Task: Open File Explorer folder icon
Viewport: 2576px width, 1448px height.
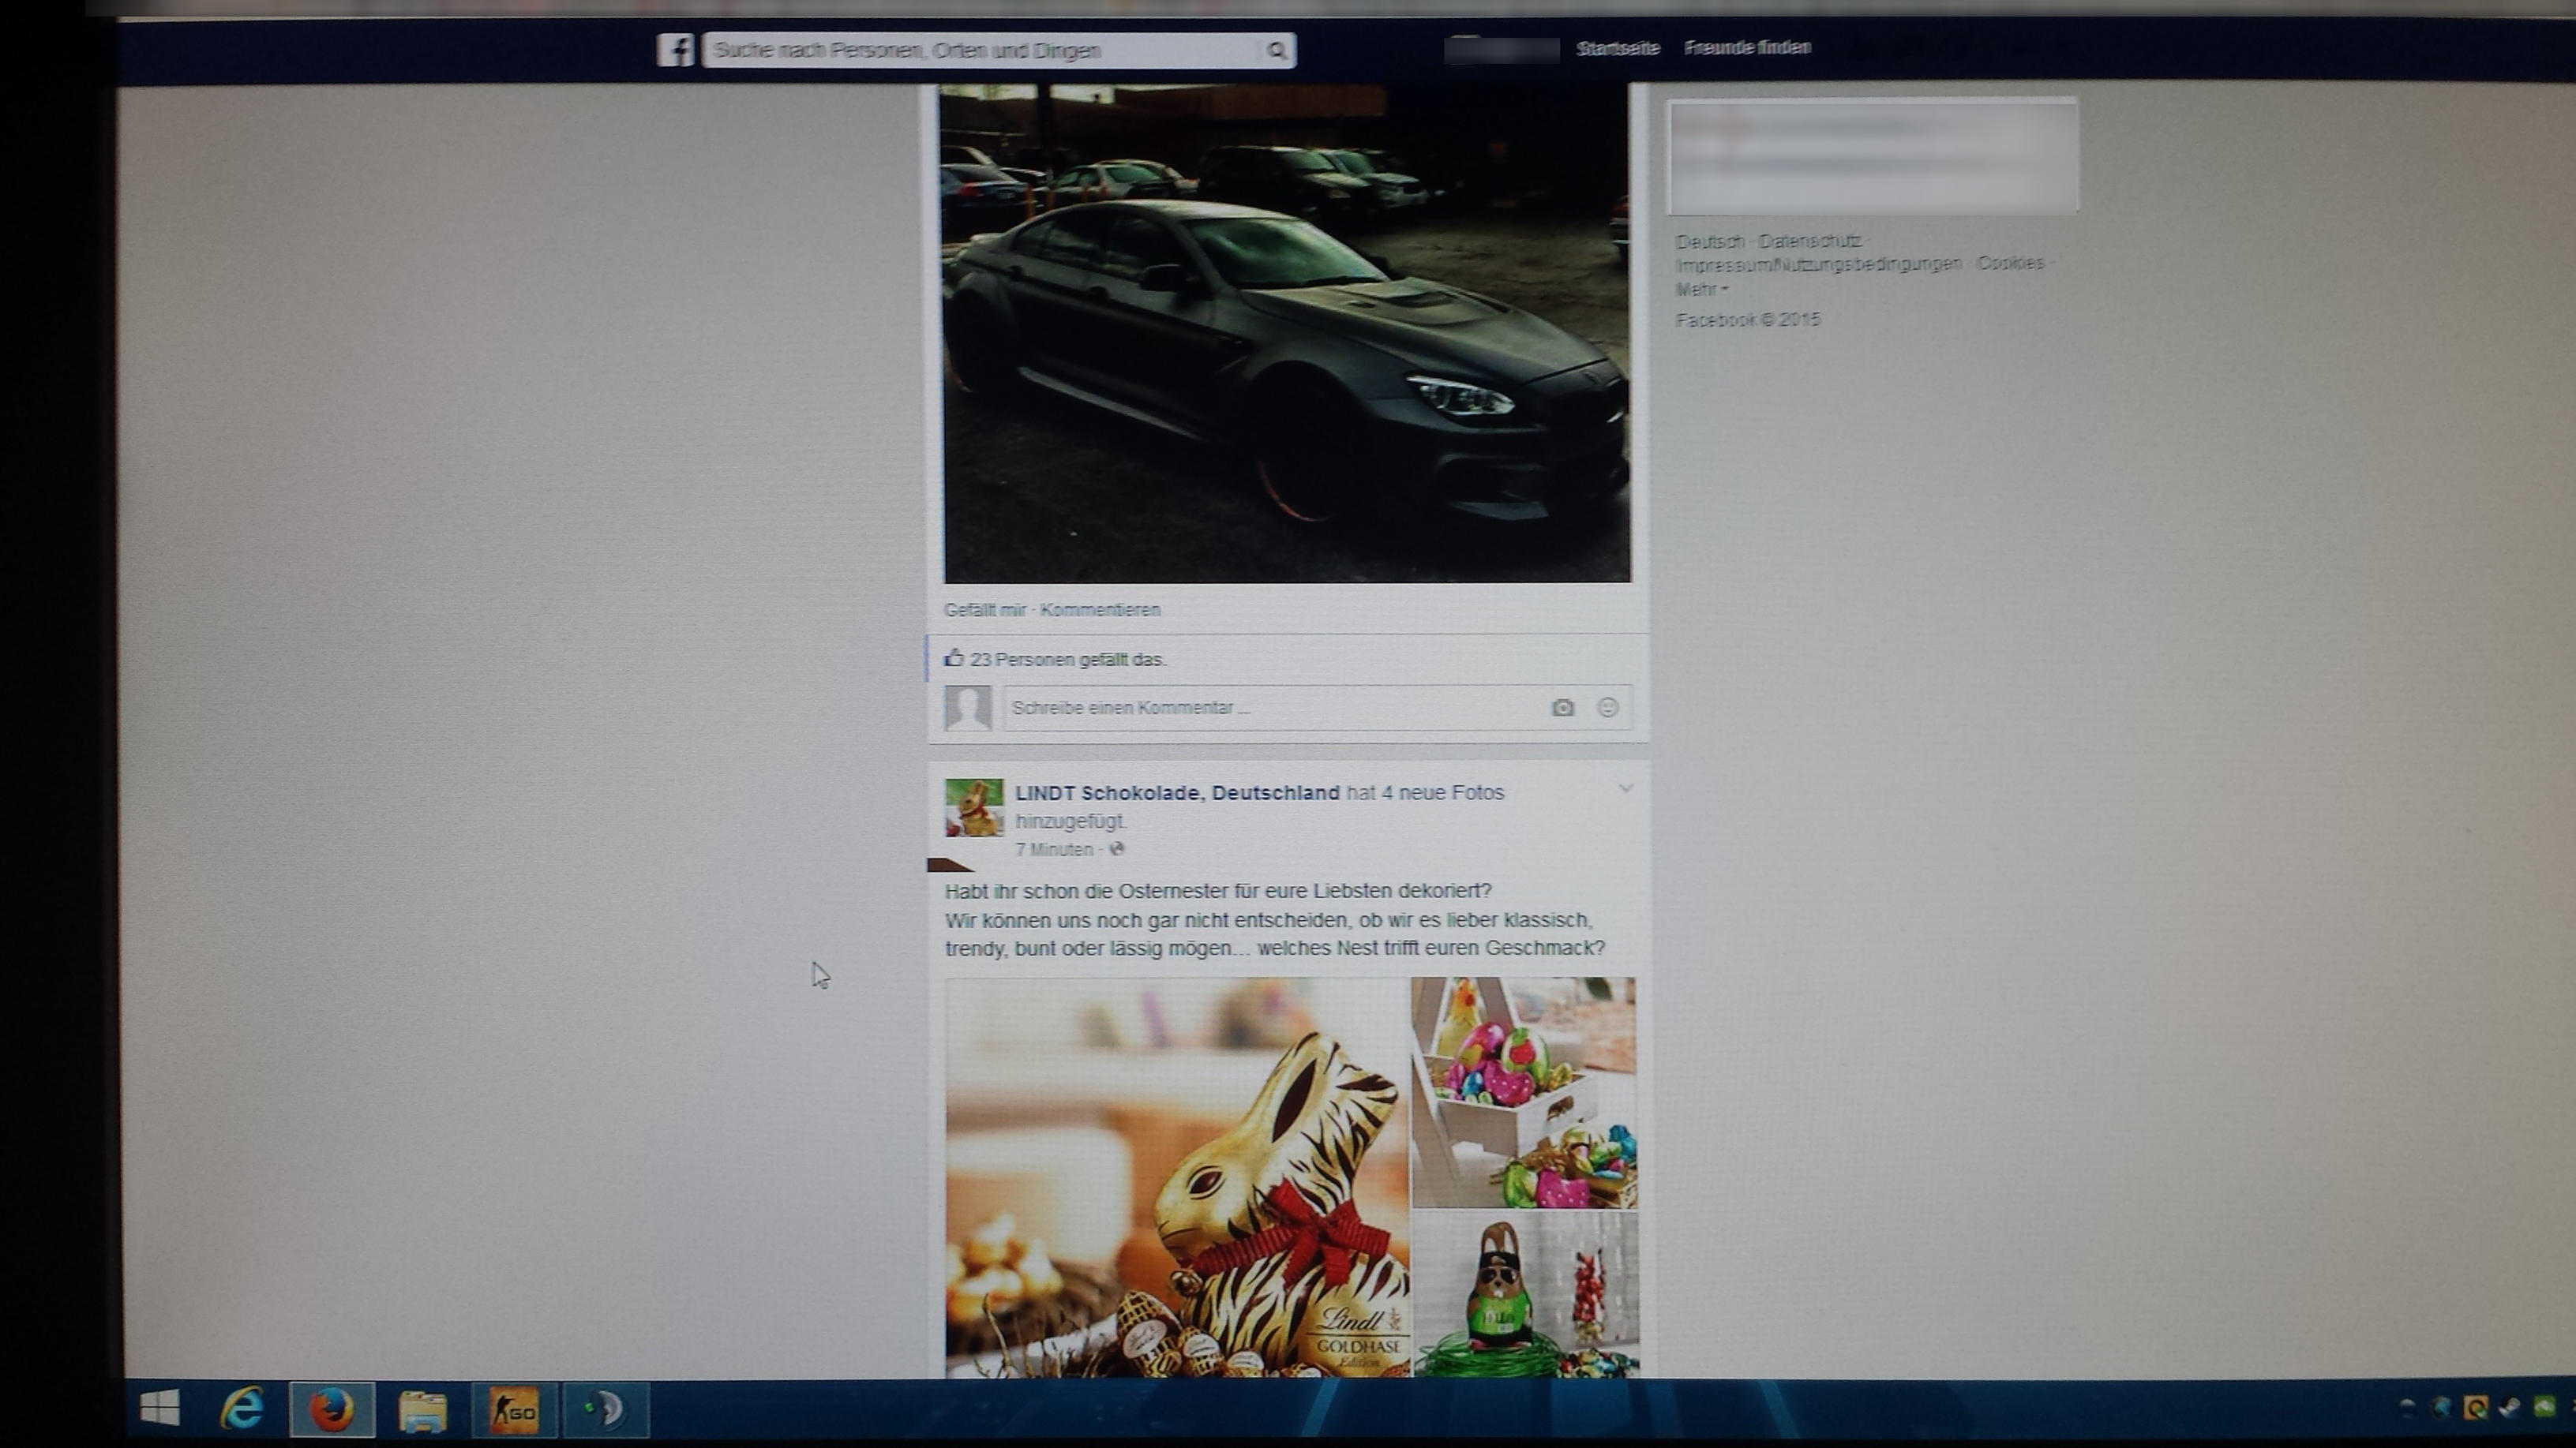Action: [423, 1411]
